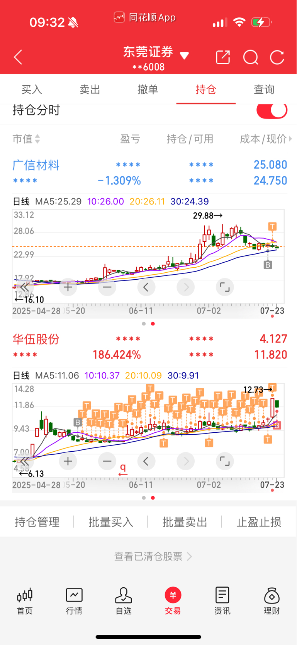The height and width of the screenshot is (645, 297).
Task: Open the 华伍股份 stock entry
Action: tap(36, 339)
